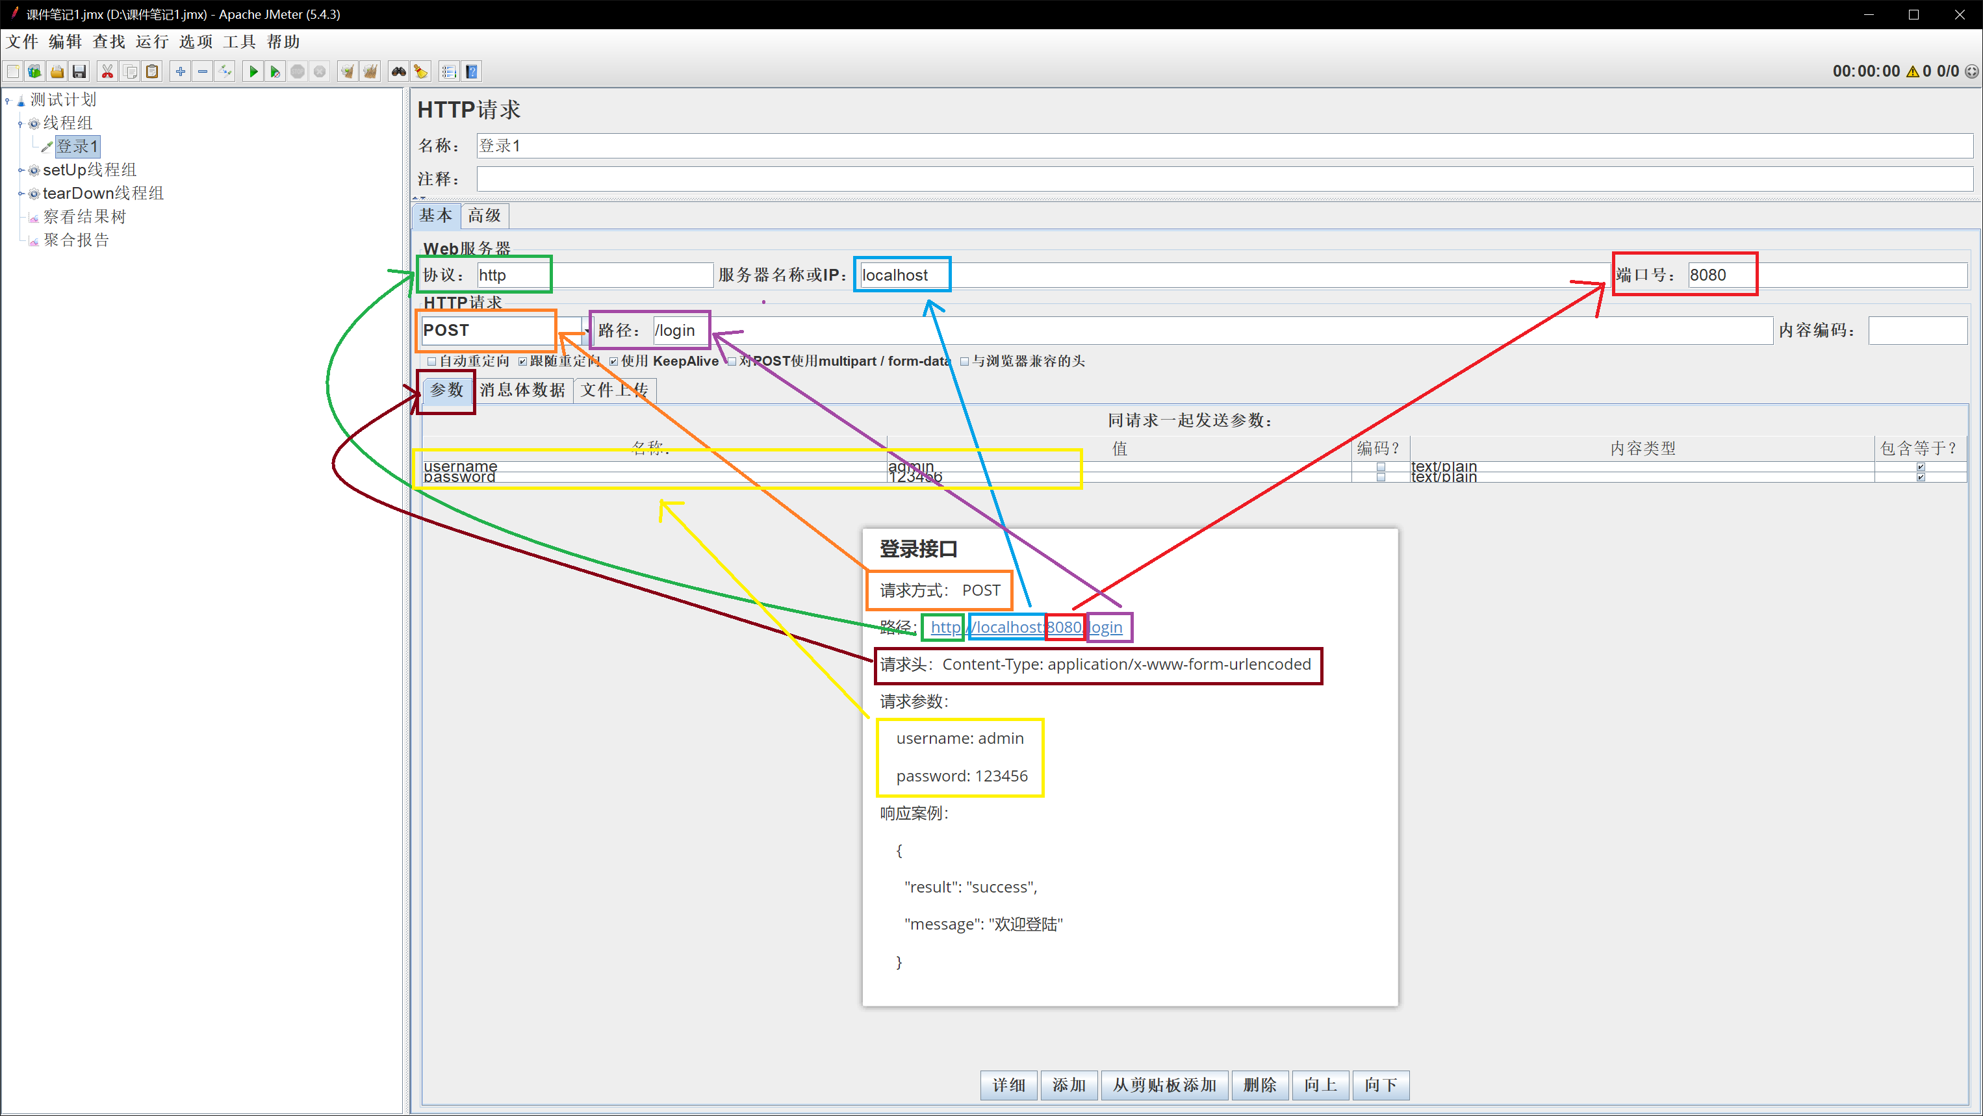Expand the tearDown线程组 tree node
Viewport: 1983px width, 1116px height.
tap(21, 193)
